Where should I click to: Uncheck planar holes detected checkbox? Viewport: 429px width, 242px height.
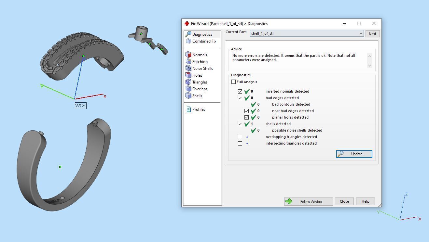pos(247,117)
